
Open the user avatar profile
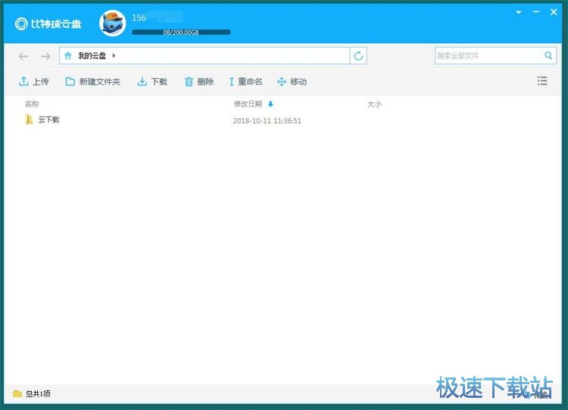[x=113, y=23]
